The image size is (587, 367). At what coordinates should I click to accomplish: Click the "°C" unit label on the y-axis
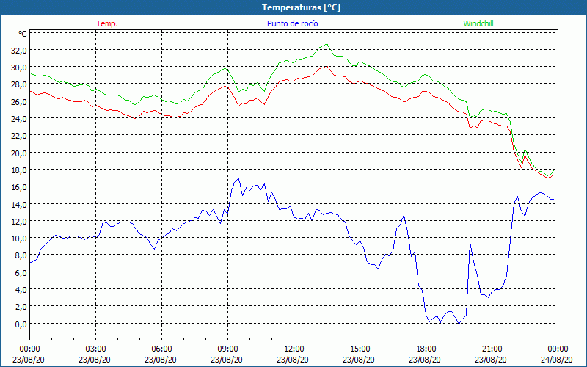[x=23, y=34]
